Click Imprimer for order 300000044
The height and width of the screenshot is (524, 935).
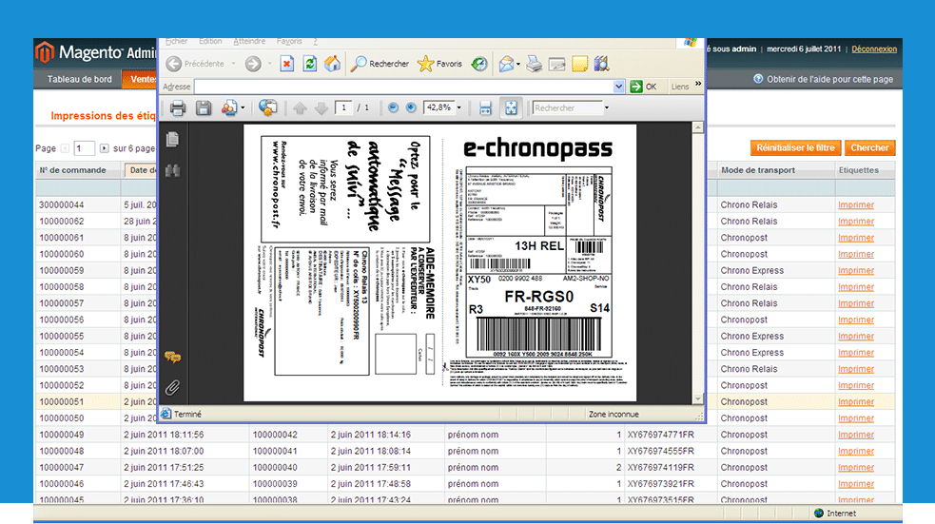(x=856, y=204)
